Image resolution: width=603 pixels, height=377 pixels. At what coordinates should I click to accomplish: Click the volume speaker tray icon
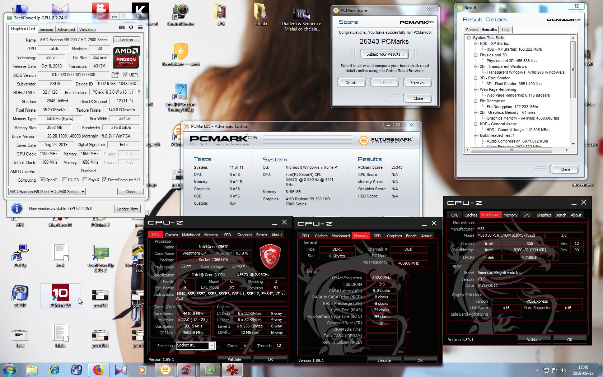563,370
